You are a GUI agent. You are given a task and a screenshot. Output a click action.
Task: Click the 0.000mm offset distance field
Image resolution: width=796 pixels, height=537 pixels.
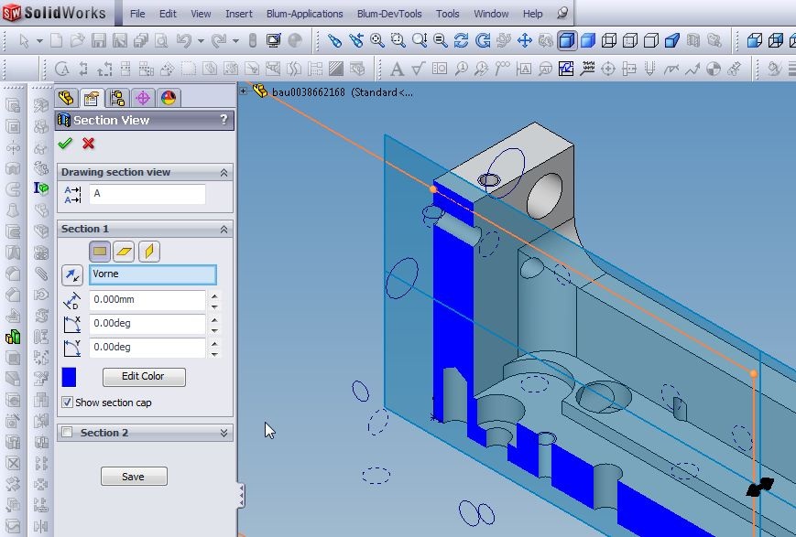click(147, 300)
